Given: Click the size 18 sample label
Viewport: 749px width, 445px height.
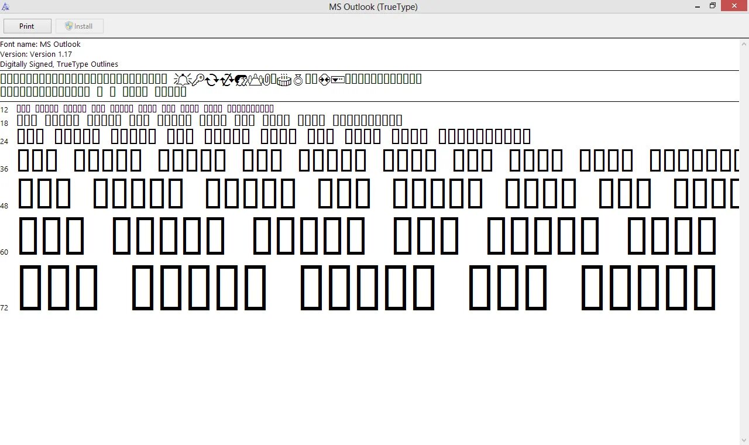Looking at the screenshot, I should (x=4, y=123).
